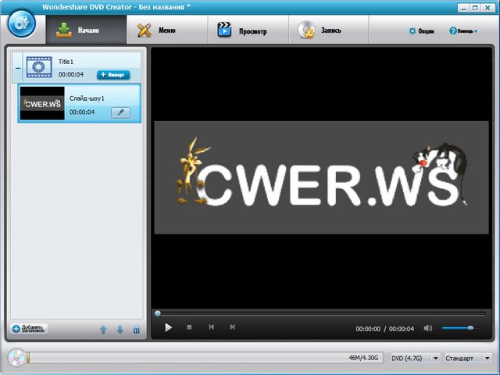The height and width of the screenshot is (375, 500).
Task: Collapse the Title 1 group
Action: 18,68
